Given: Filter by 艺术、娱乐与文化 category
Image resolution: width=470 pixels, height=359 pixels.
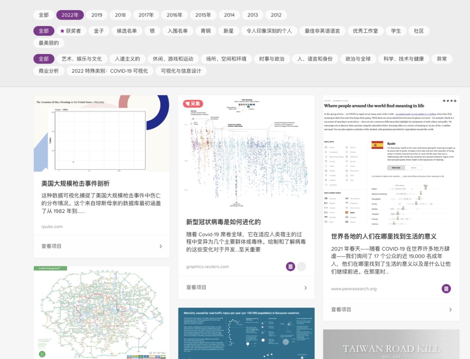Looking at the screenshot, I should 81,59.
